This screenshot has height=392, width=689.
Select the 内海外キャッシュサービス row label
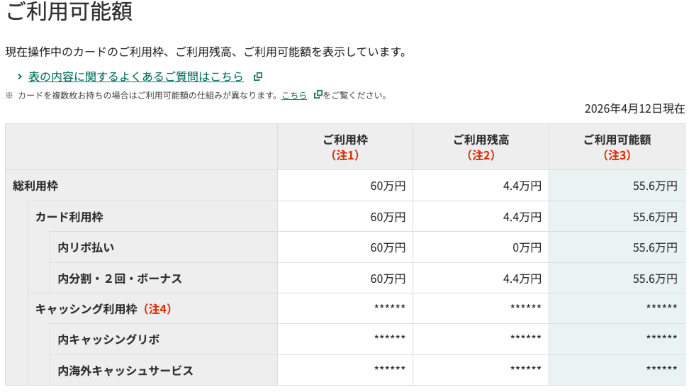click(x=125, y=371)
